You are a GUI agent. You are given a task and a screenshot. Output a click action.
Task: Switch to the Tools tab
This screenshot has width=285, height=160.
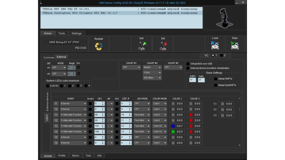62,34
